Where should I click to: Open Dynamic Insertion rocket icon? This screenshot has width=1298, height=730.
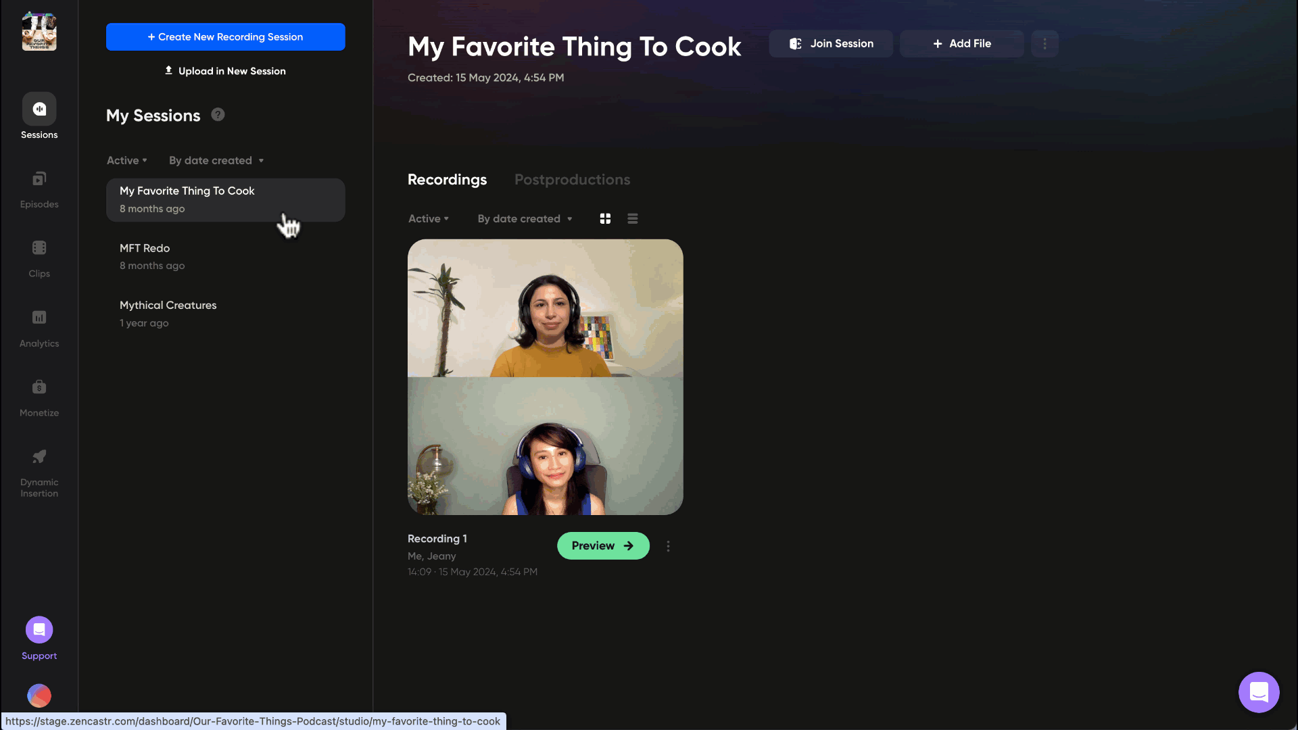coord(39,457)
